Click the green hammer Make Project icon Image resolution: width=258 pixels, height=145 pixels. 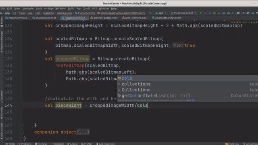tap(150, 13)
